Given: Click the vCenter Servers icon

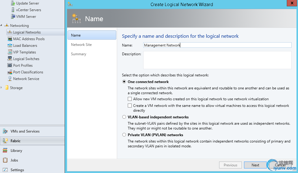Looking at the screenshot, I should [x=13, y=10].
